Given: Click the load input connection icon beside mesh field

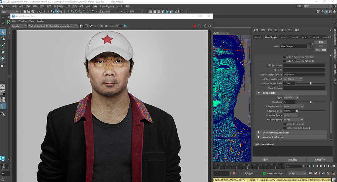Looking at the screenshot, I should [x=311, y=44].
